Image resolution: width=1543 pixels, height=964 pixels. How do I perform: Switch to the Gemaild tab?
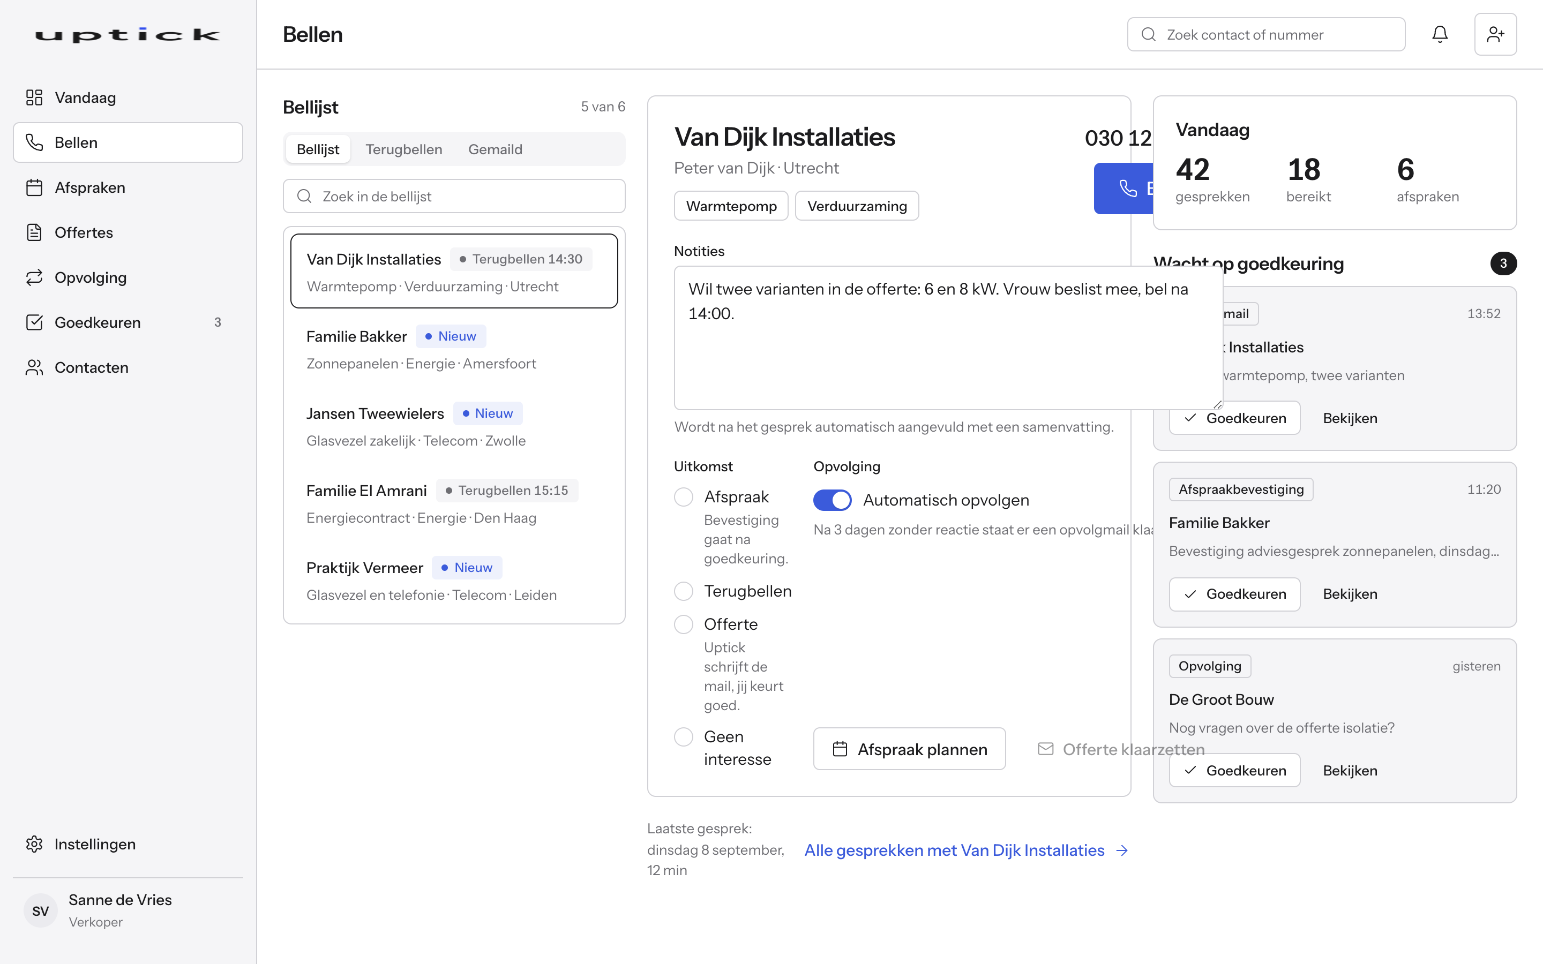[495, 149]
